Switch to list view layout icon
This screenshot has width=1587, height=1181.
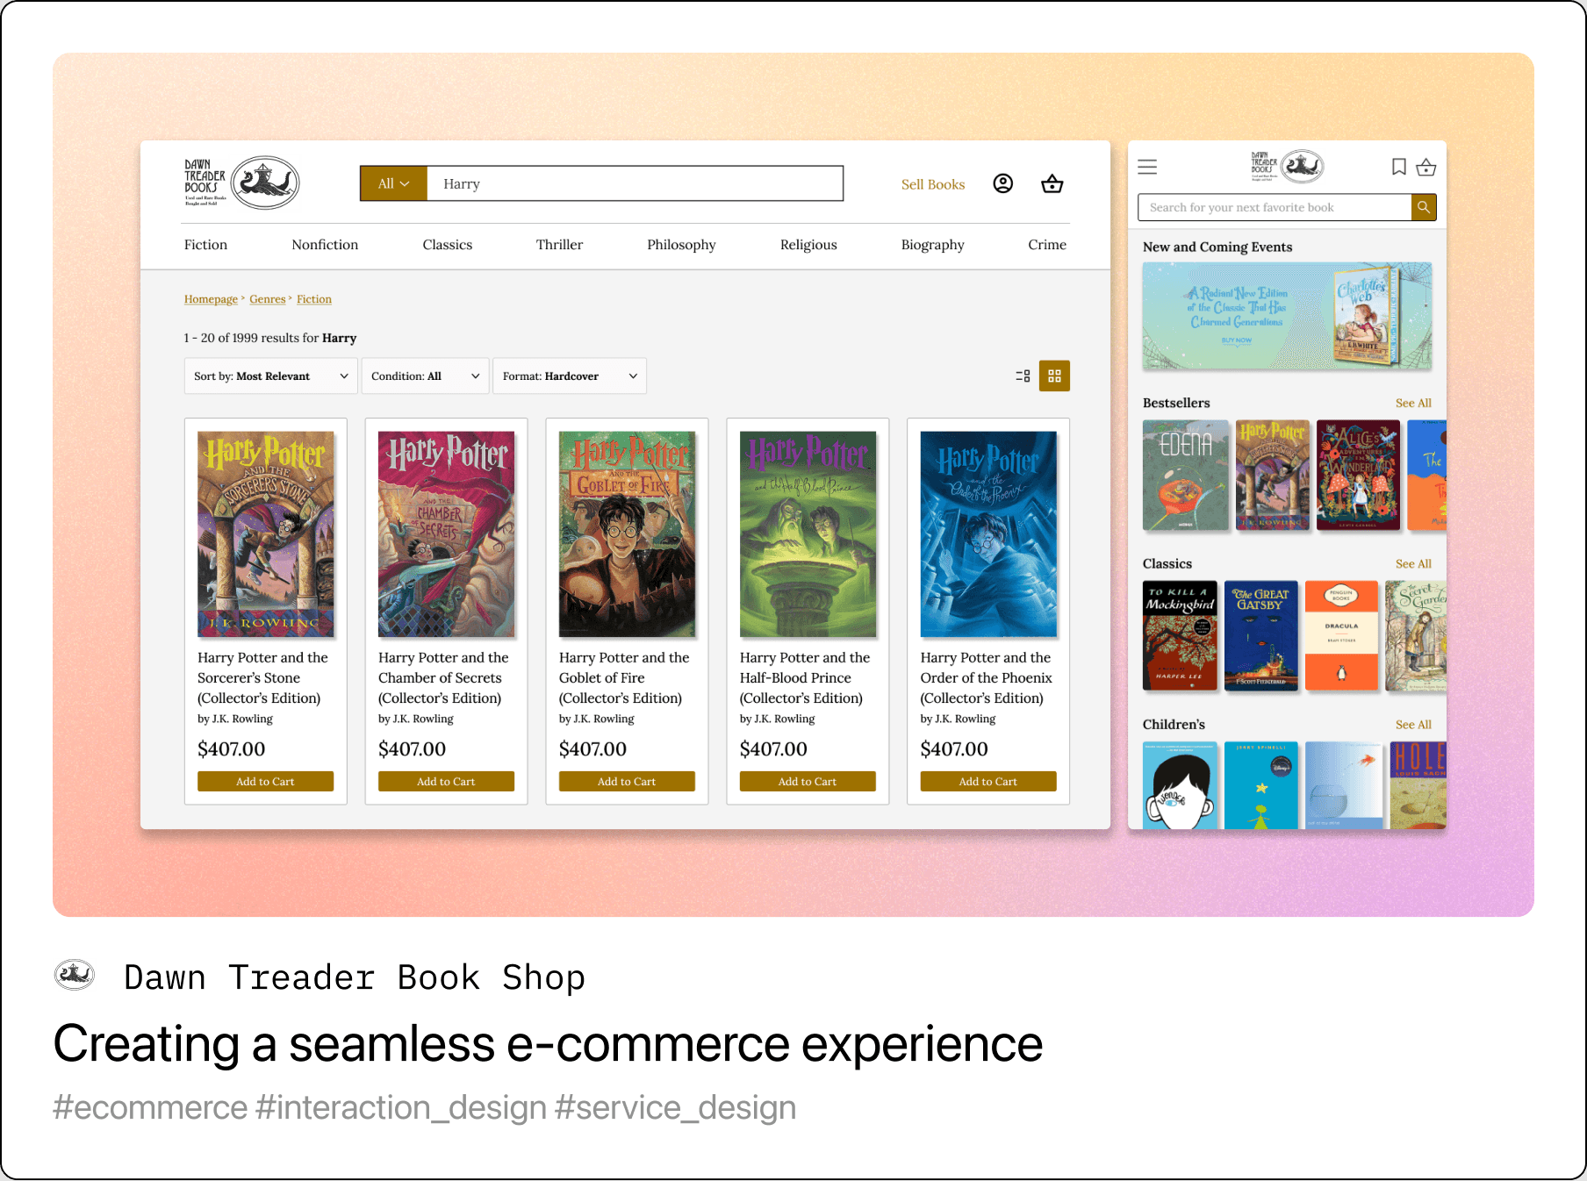pyautogui.click(x=1023, y=376)
